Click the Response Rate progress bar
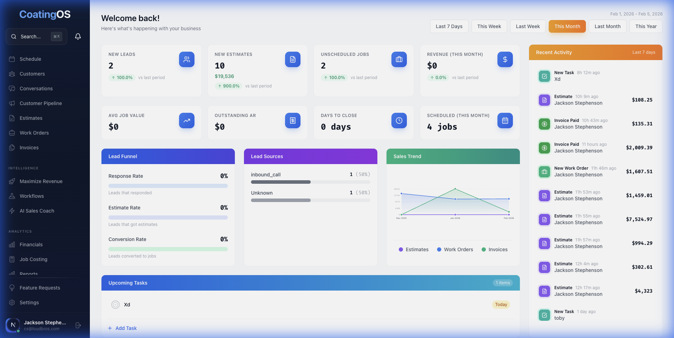The image size is (674, 338). pos(168,186)
